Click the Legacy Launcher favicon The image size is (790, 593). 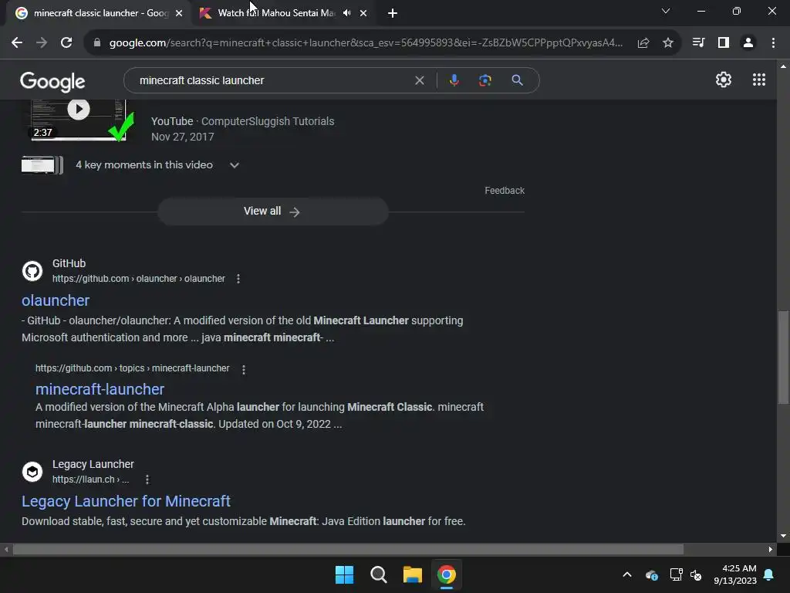[32, 472]
